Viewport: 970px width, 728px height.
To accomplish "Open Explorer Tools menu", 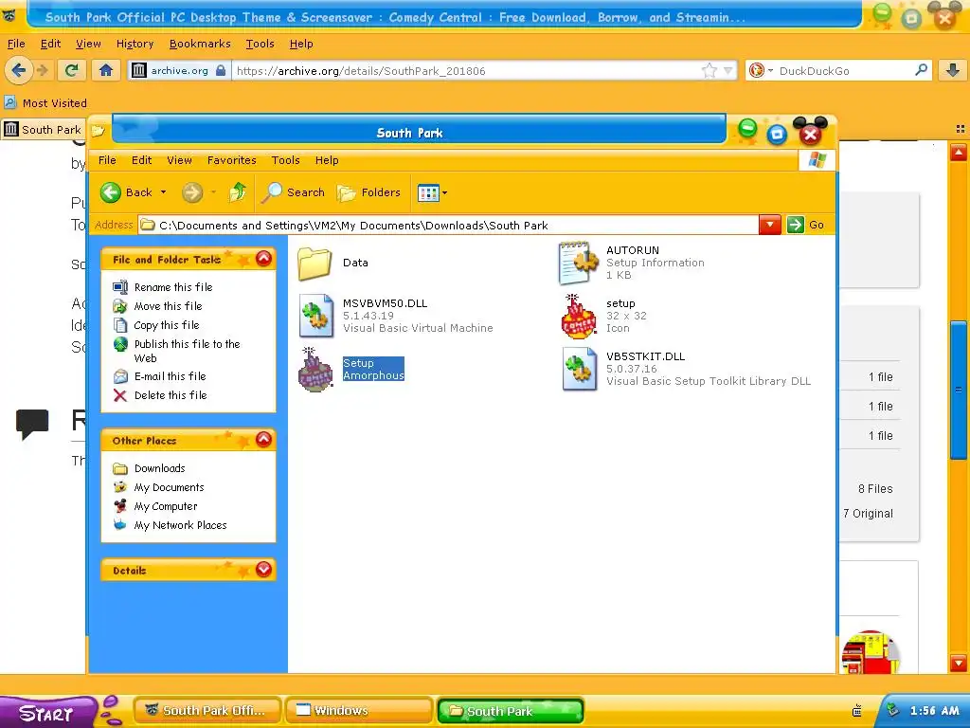I will (285, 160).
